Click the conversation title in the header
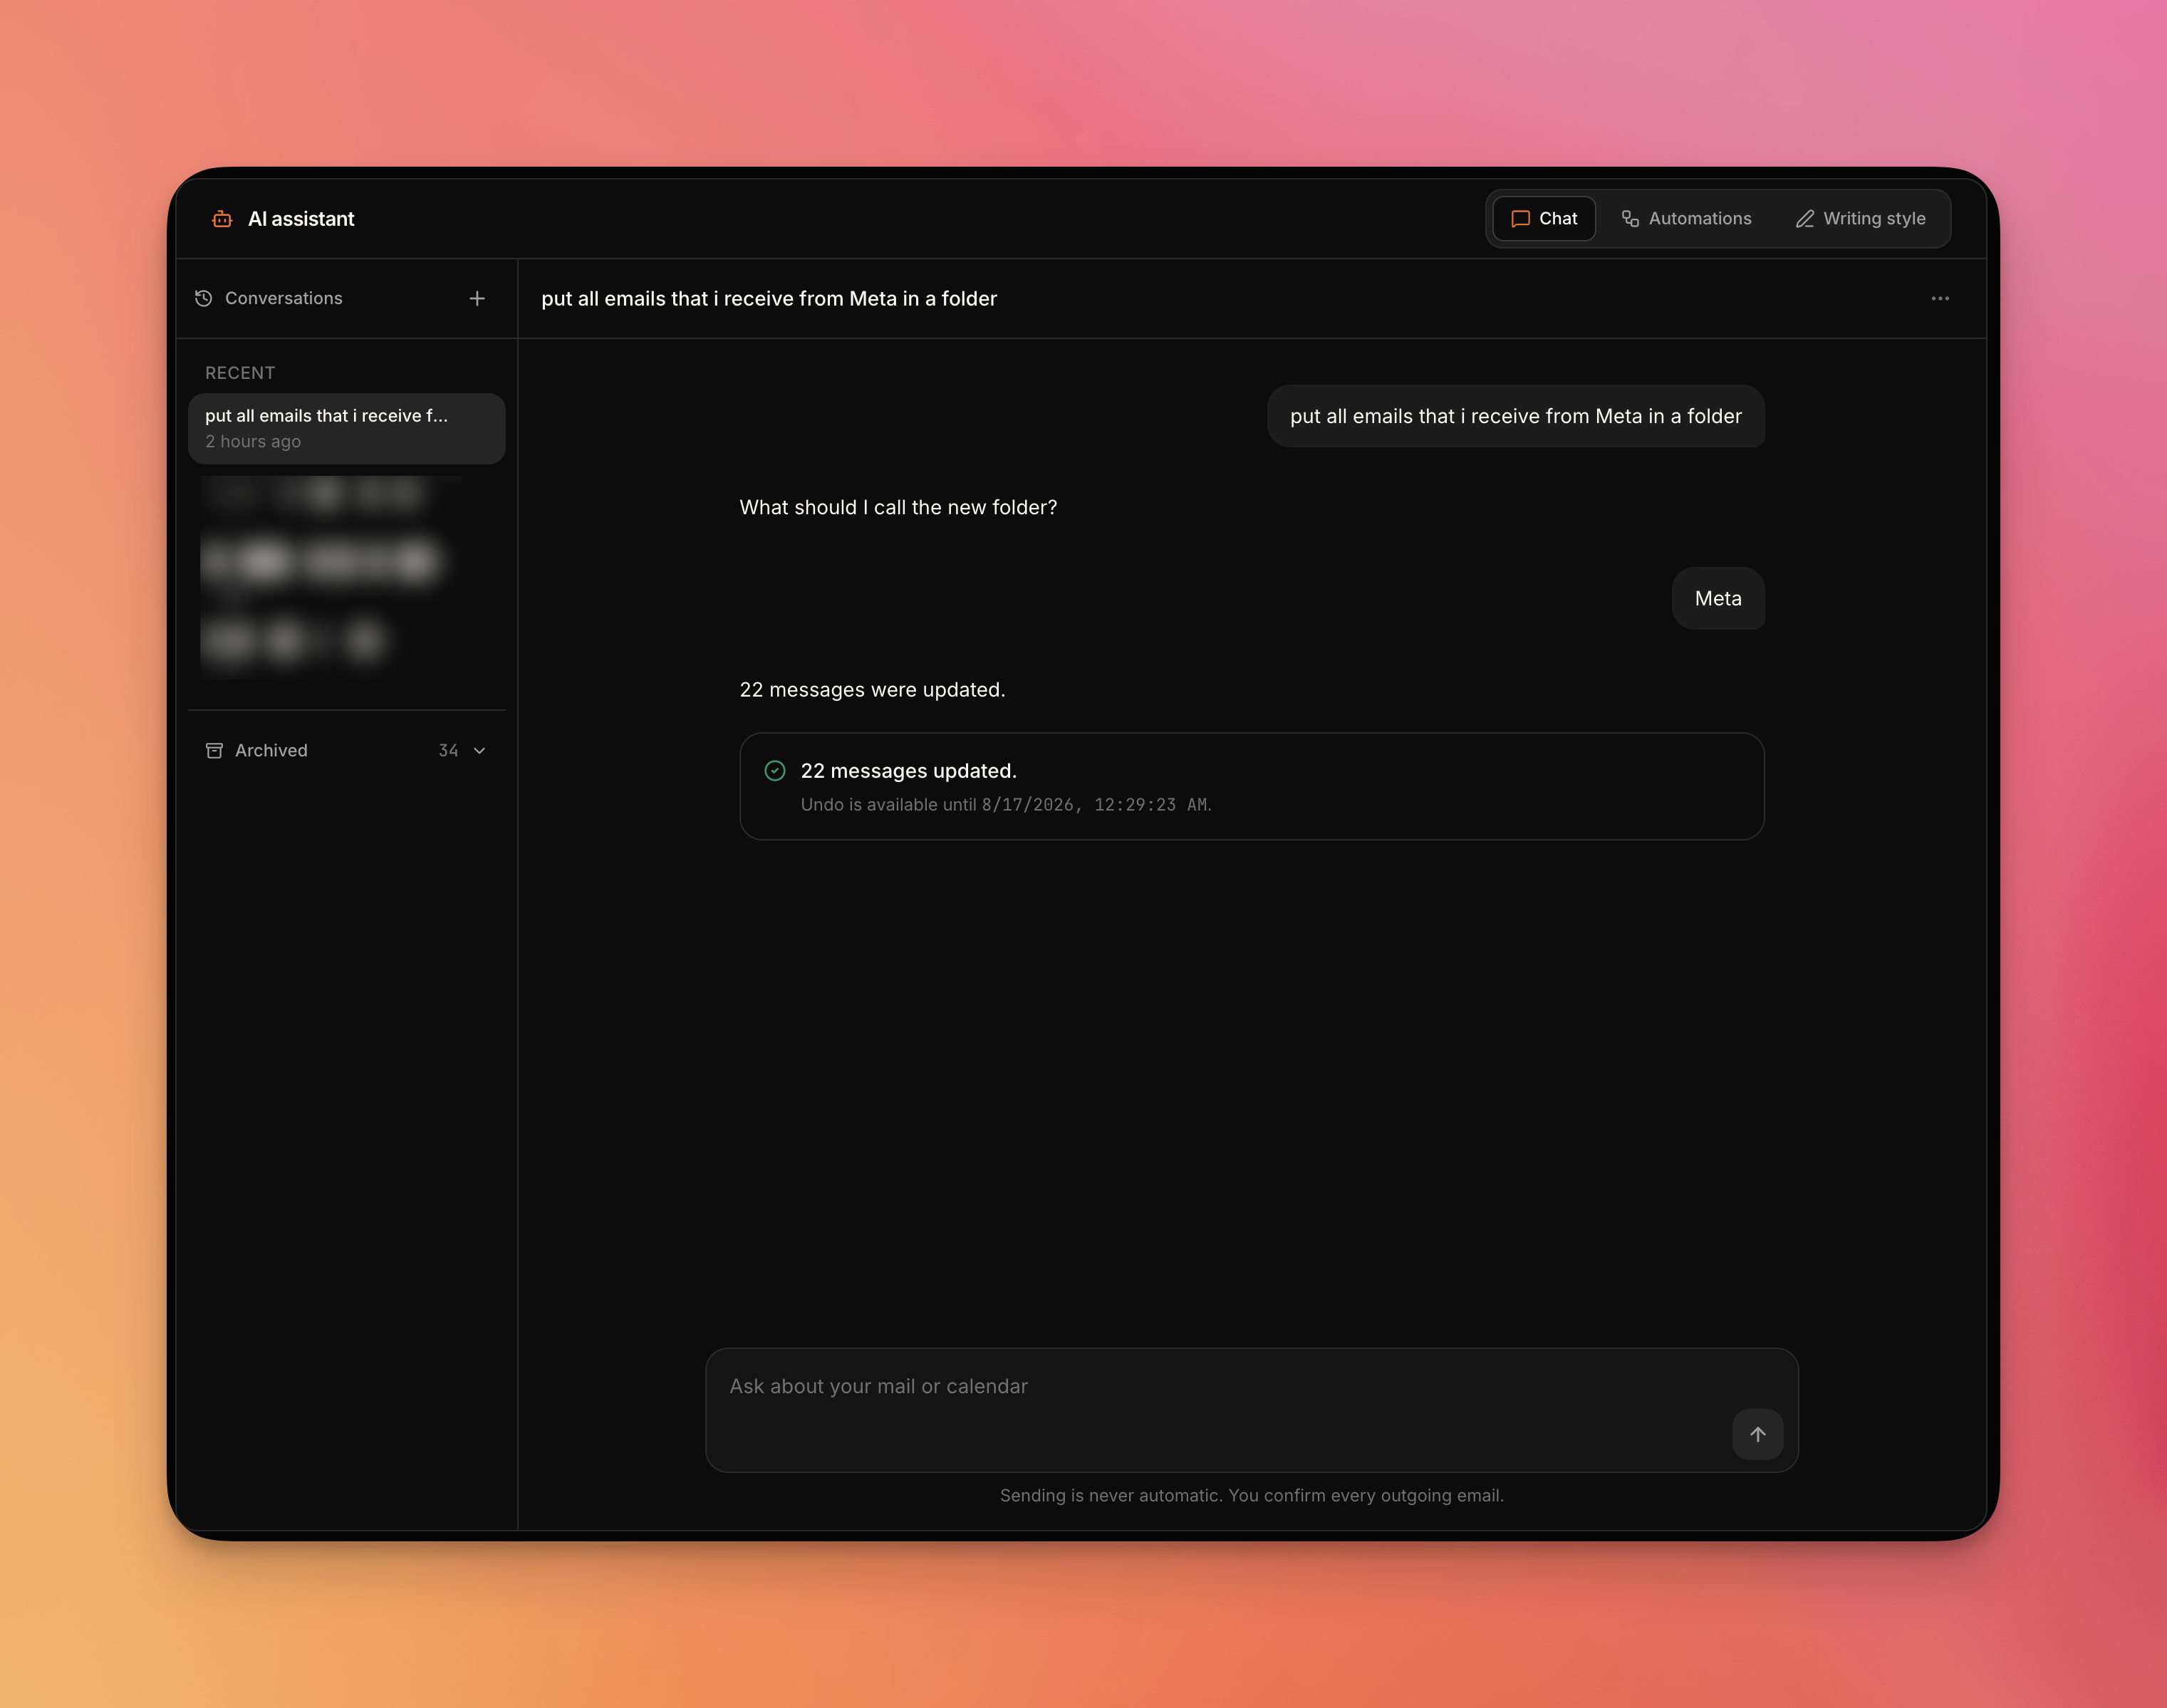Viewport: 2167px width, 1708px height. click(769, 298)
